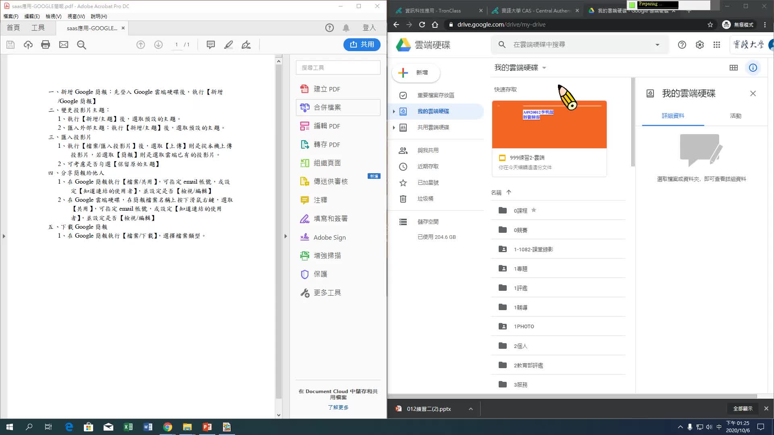Open the 傳送供審核 tool

338,182
